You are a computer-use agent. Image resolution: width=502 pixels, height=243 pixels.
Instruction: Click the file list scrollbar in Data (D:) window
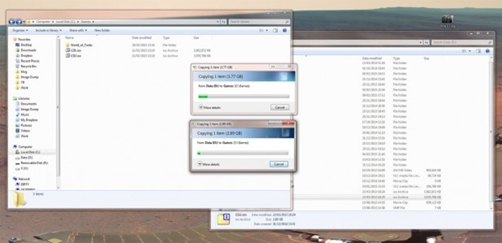491,133
